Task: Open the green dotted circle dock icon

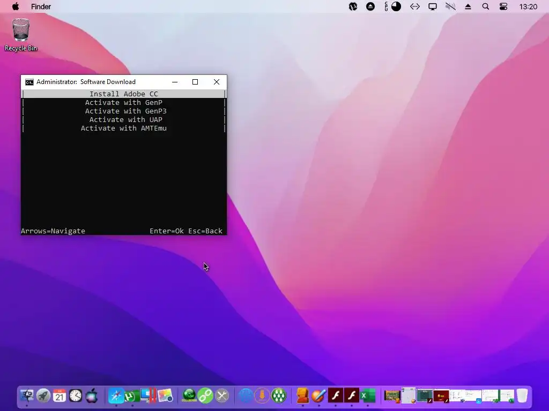Action: pyautogui.click(x=279, y=395)
